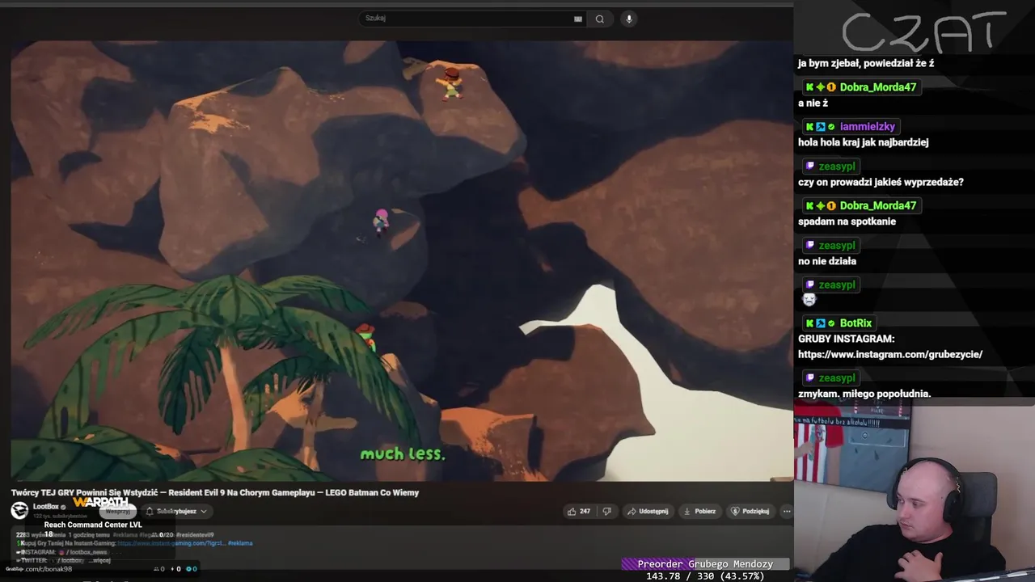The image size is (1035, 582).
Task: Open LootBox channel avatar
Action: [x=19, y=510]
